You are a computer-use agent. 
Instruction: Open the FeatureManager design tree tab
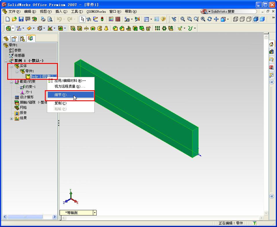pos(6,38)
